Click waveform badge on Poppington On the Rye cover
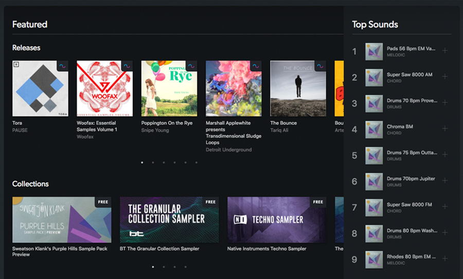This screenshot has width=463, height=279. tap(191, 66)
